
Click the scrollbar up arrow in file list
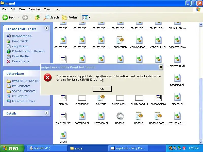pos(201,24)
